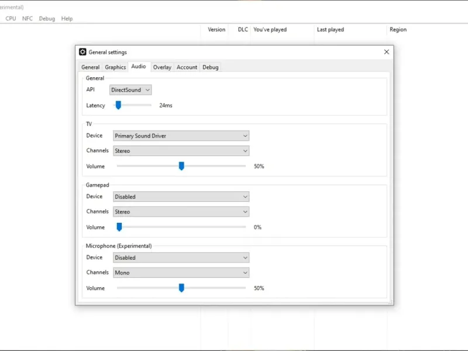468x351 pixels.
Task: Open the Overlay tab
Action: [162, 67]
